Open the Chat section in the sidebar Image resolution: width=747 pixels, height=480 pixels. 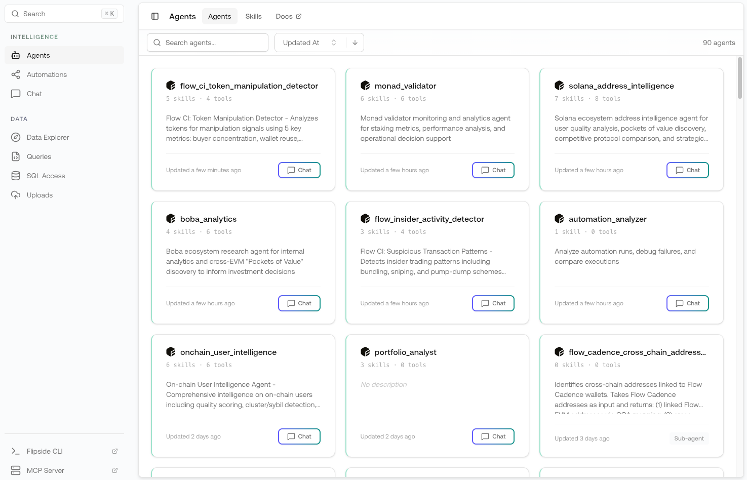[34, 94]
